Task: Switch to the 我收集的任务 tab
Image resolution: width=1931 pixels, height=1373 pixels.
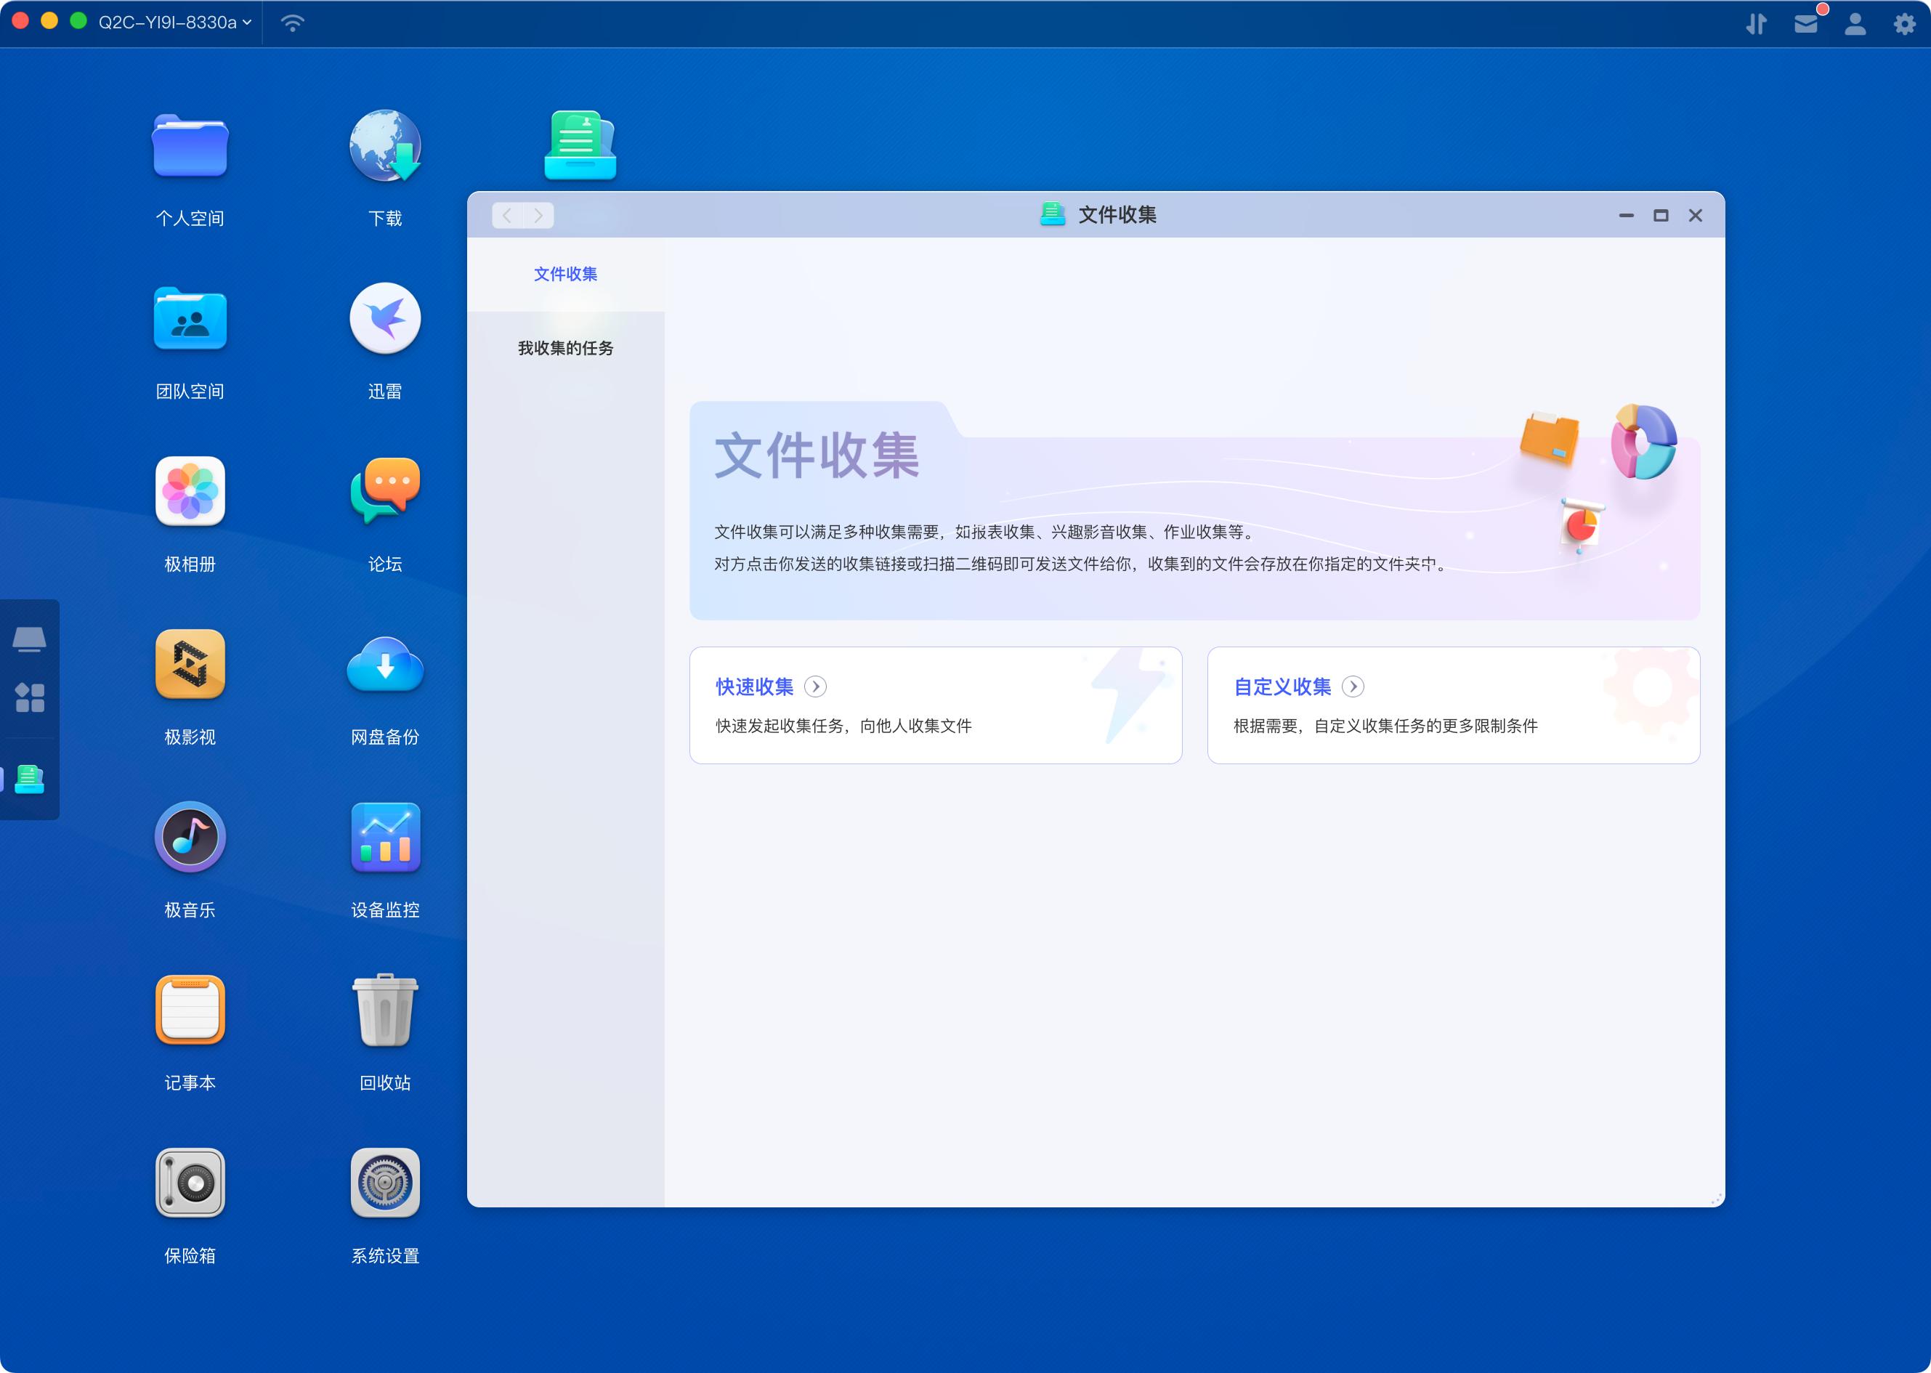Action: 567,348
